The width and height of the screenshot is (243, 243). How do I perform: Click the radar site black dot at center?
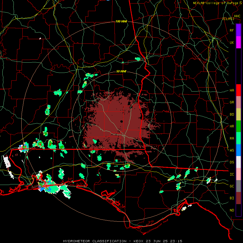(122, 122)
